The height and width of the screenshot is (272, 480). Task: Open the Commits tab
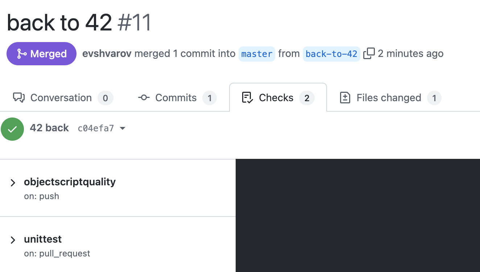pos(176,98)
